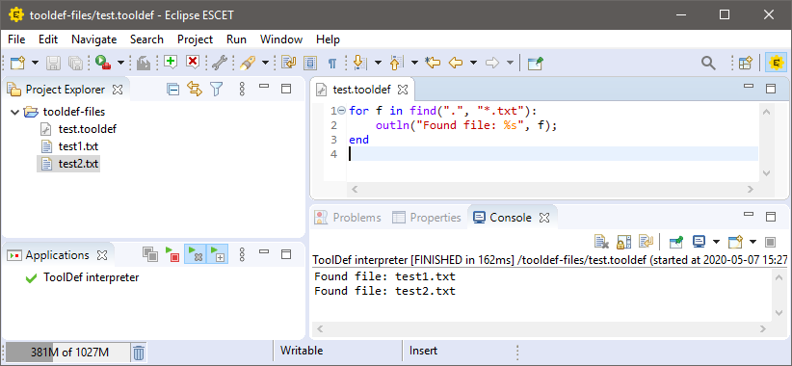
Task: Open the Previous Annotation dropdown
Action: [x=414, y=63]
